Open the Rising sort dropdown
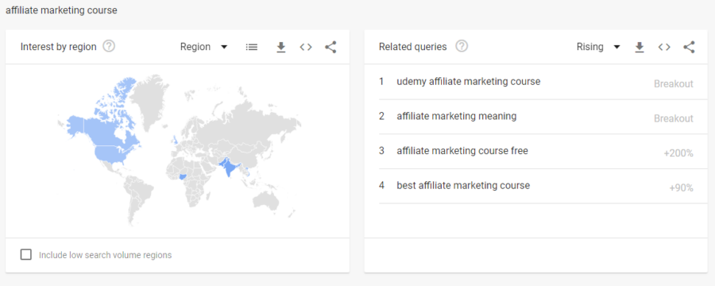 click(598, 47)
